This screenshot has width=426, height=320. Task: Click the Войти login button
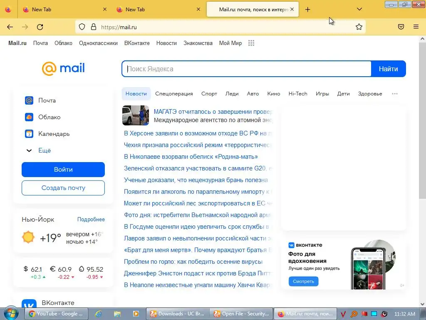(63, 170)
